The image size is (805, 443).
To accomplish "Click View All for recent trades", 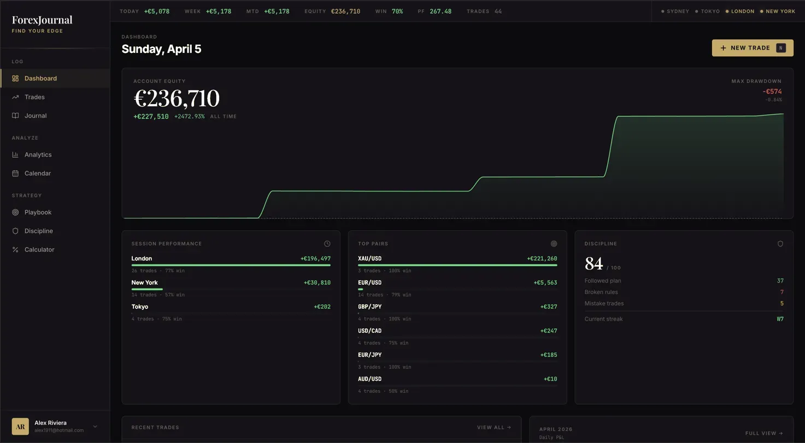I will (x=494, y=428).
